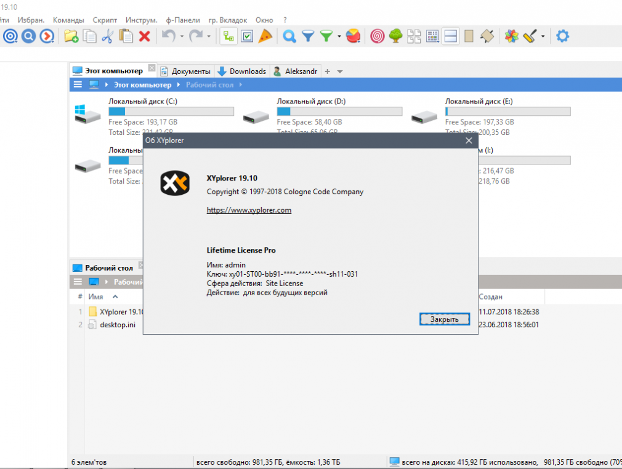Open the Инструм. menu
This screenshot has width=622, height=469.
click(142, 20)
